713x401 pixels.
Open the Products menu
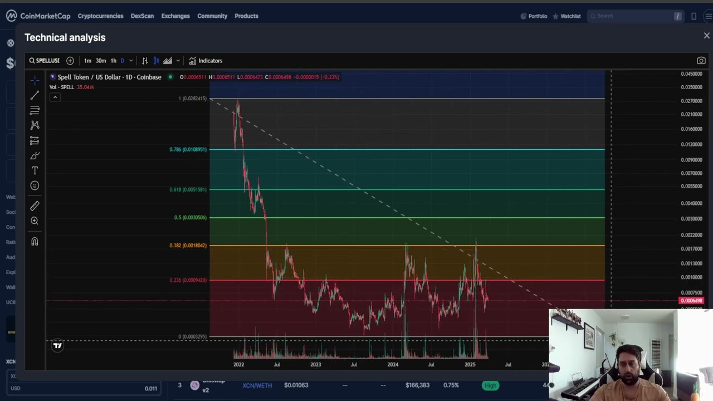246,16
